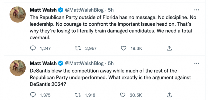Open @MattWalshBlog handle on the first tweet

click(x=84, y=10)
